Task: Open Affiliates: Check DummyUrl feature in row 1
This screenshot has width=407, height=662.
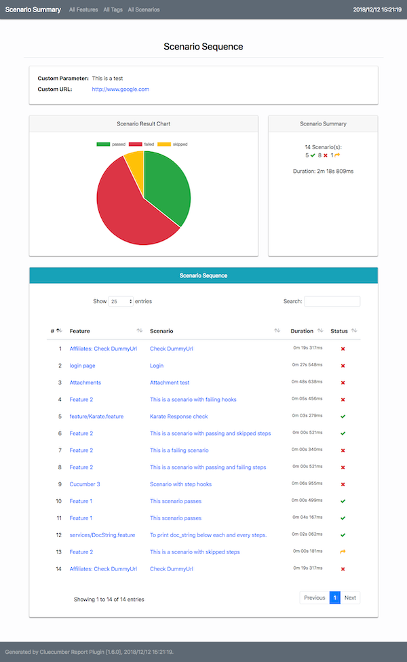Action: (x=103, y=349)
